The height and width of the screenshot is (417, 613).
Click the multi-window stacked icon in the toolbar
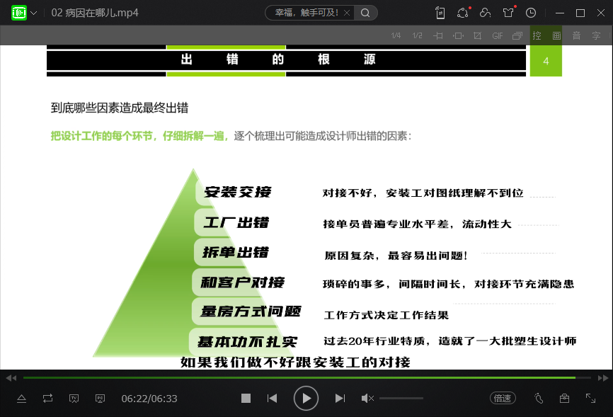pos(517,35)
